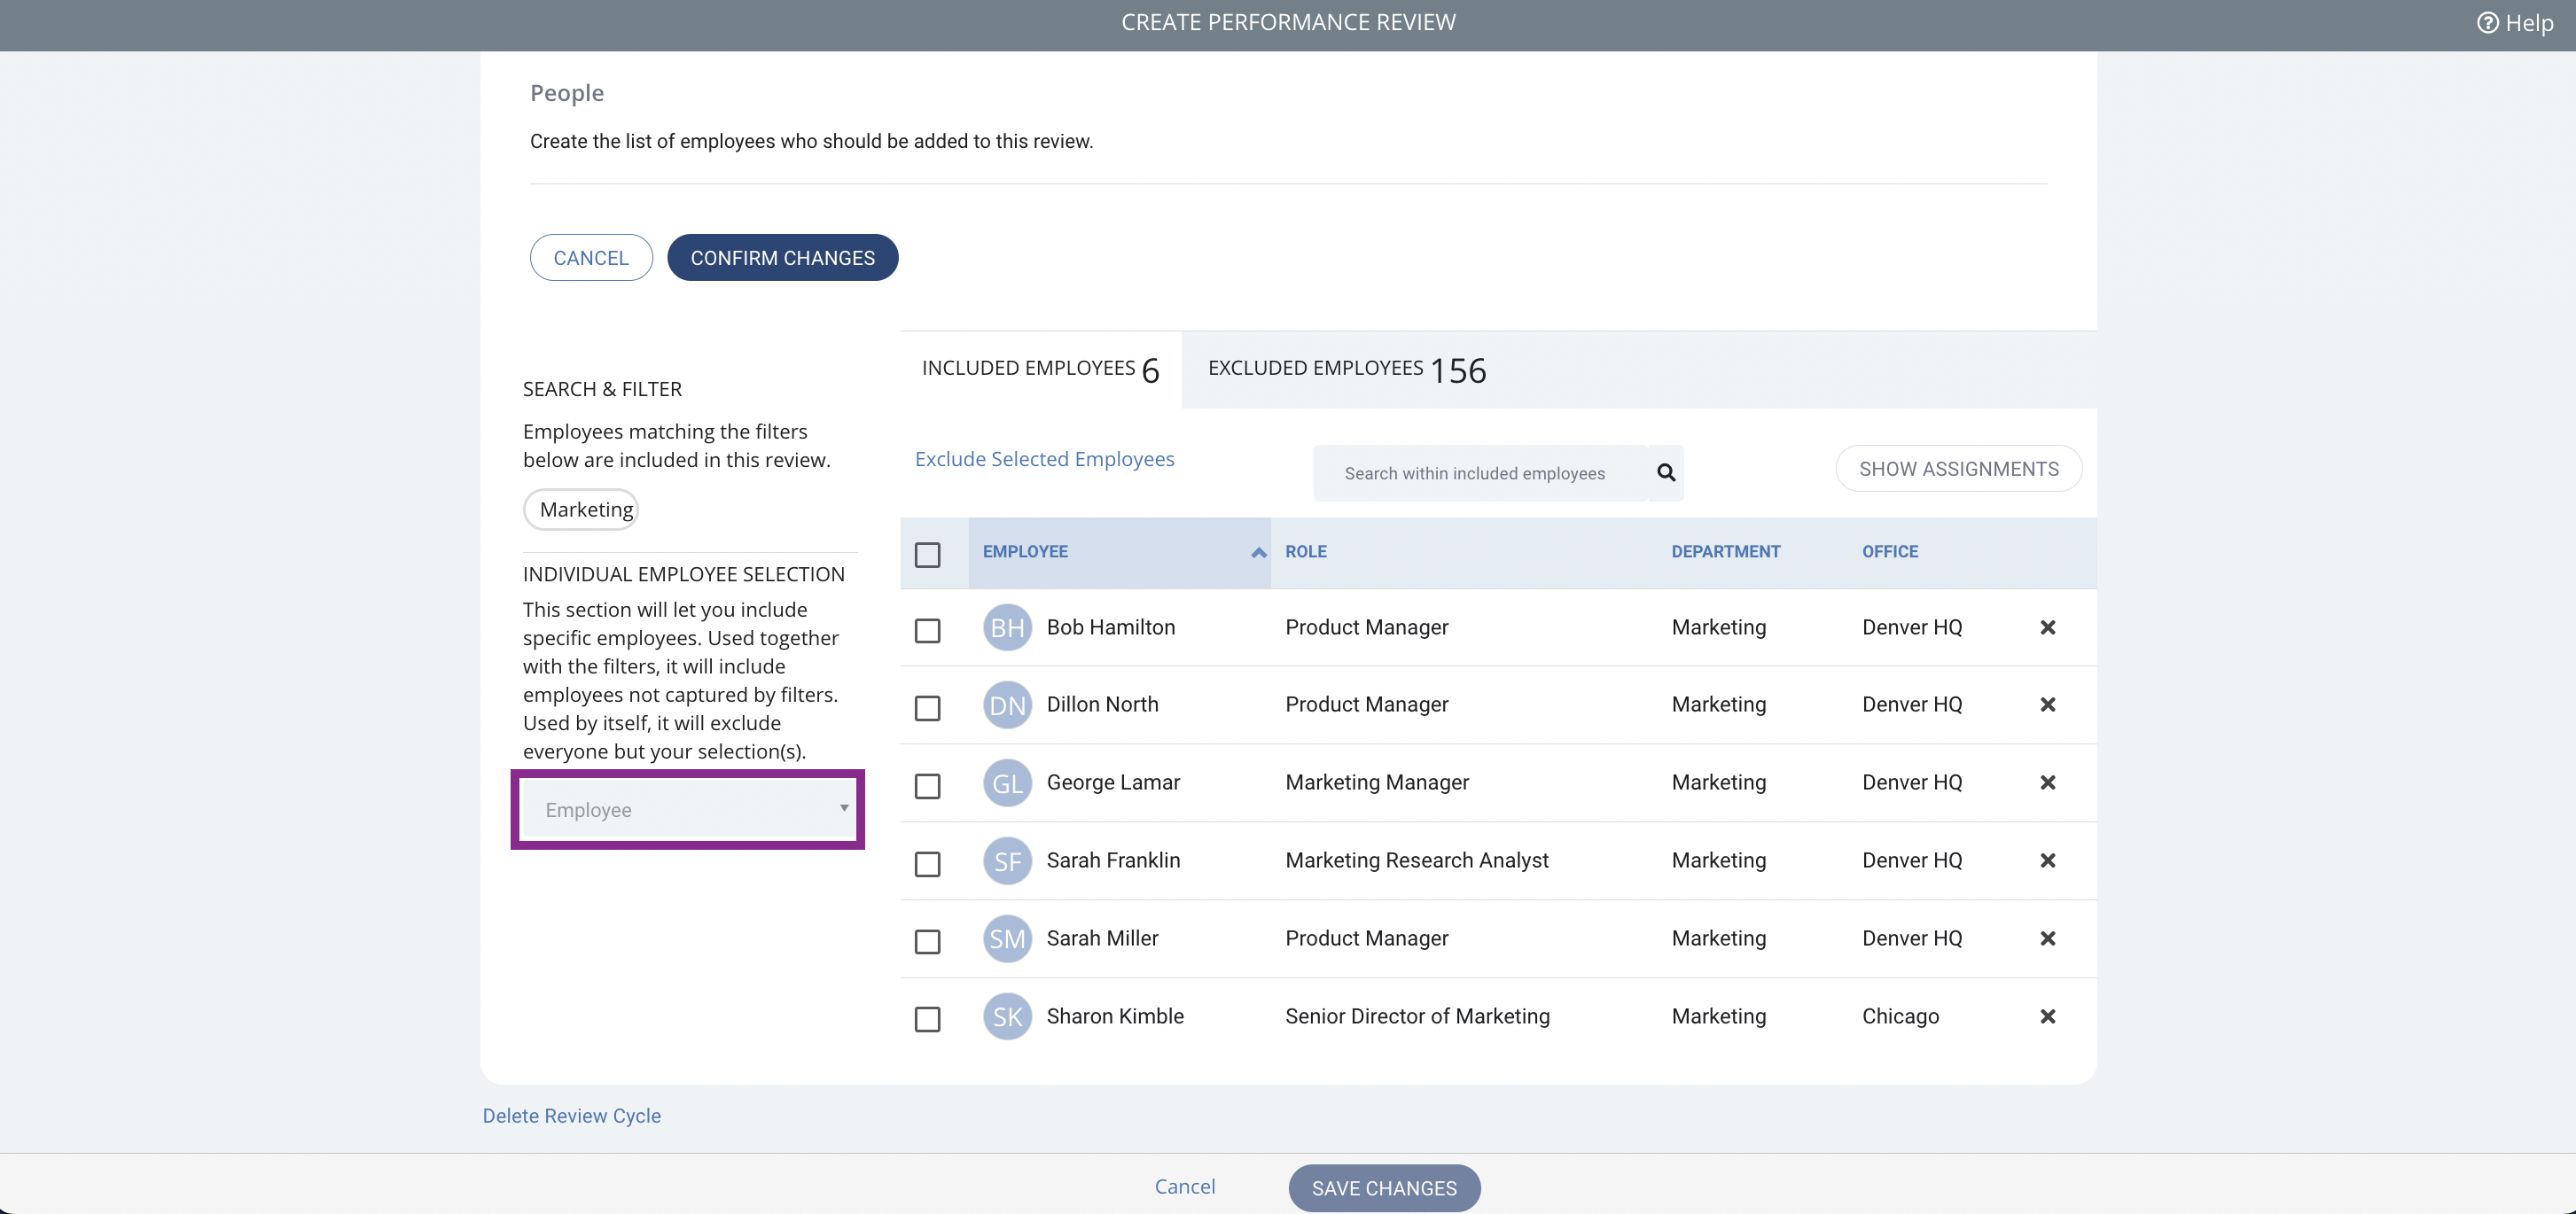Switch to the Excluded Employees tab
This screenshot has width=2576, height=1214.
click(1346, 369)
